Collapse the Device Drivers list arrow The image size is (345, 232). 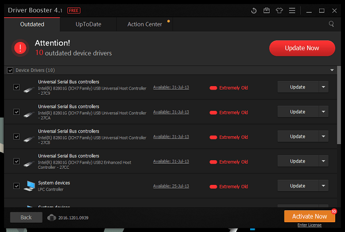click(x=332, y=70)
